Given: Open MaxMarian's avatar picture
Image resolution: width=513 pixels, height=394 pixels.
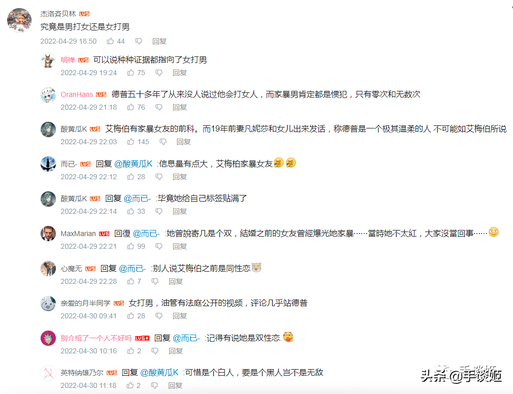Looking at the screenshot, I should [x=48, y=234].
